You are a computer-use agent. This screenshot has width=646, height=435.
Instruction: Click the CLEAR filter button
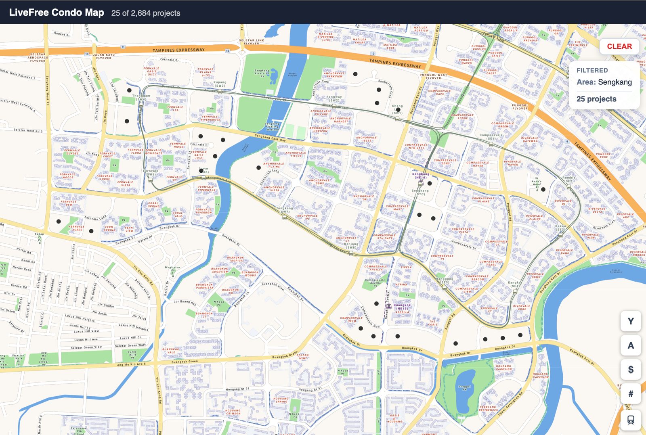point(619,46)
